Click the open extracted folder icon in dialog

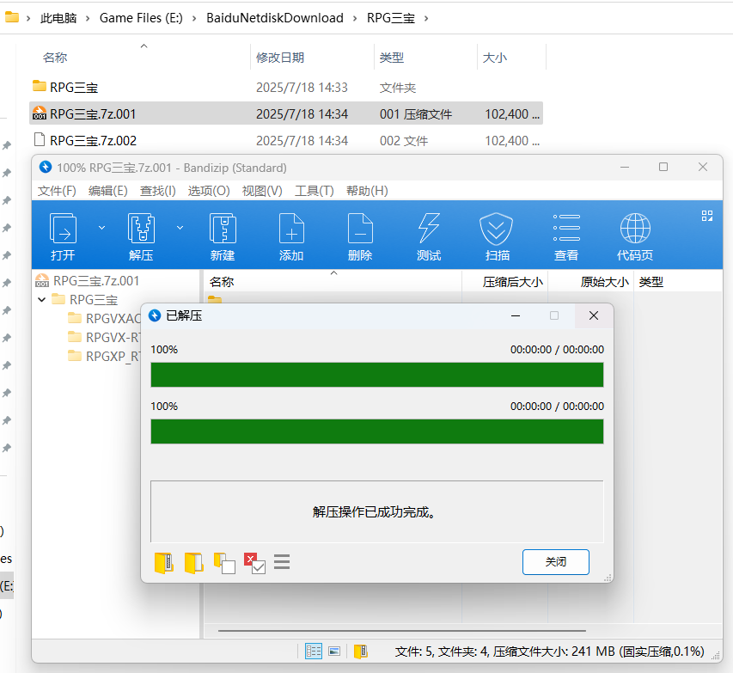(193, 563)
